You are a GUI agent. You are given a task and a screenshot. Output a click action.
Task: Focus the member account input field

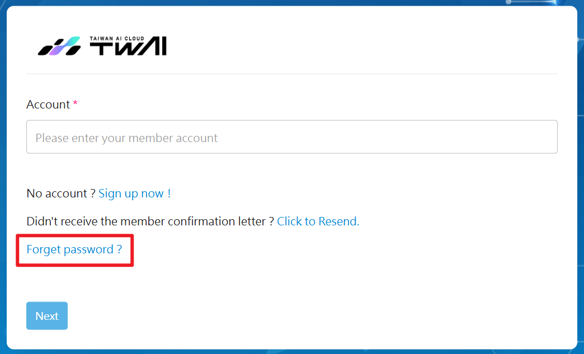(291, 137)
